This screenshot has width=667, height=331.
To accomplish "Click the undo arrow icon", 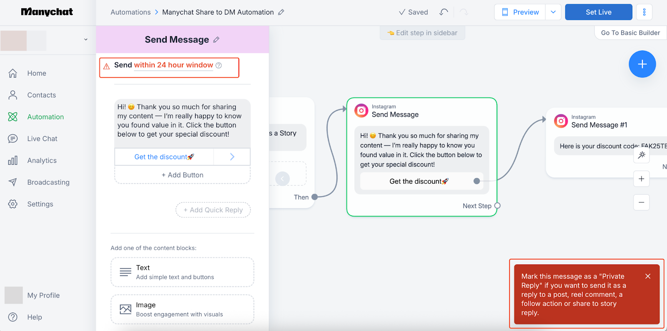I will click(x=444, y=12).
